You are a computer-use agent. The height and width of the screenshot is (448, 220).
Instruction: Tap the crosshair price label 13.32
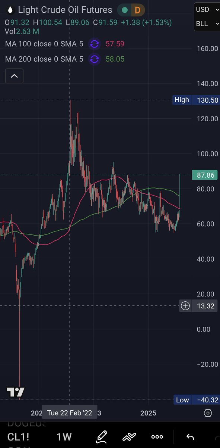205,306
